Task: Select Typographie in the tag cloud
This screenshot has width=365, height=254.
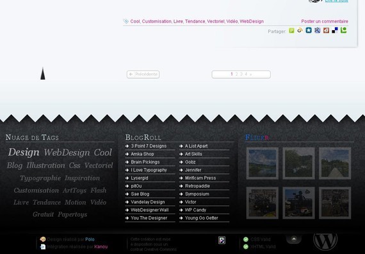Action: tap(40, 178)
